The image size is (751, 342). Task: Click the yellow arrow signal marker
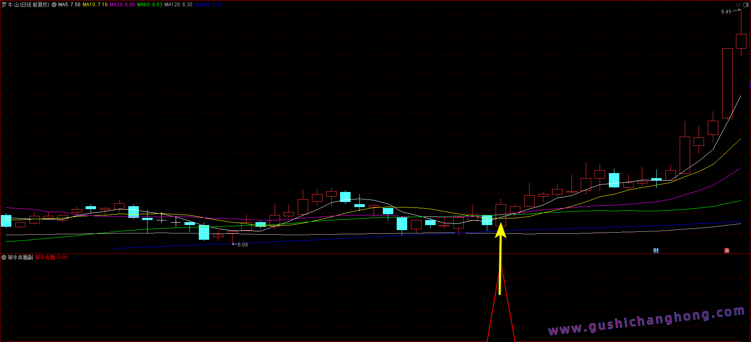500,260
